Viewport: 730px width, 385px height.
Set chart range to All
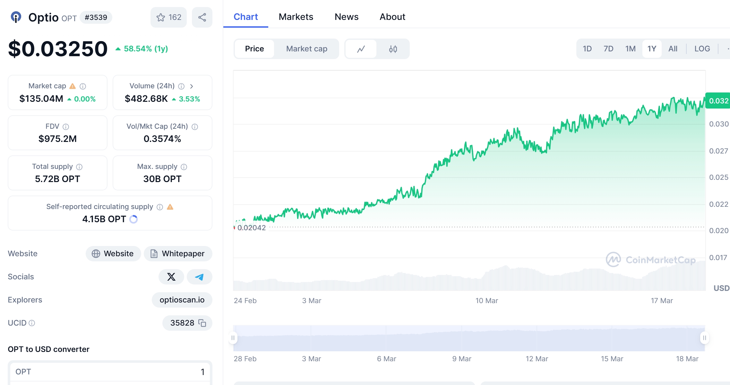[673, 49]
